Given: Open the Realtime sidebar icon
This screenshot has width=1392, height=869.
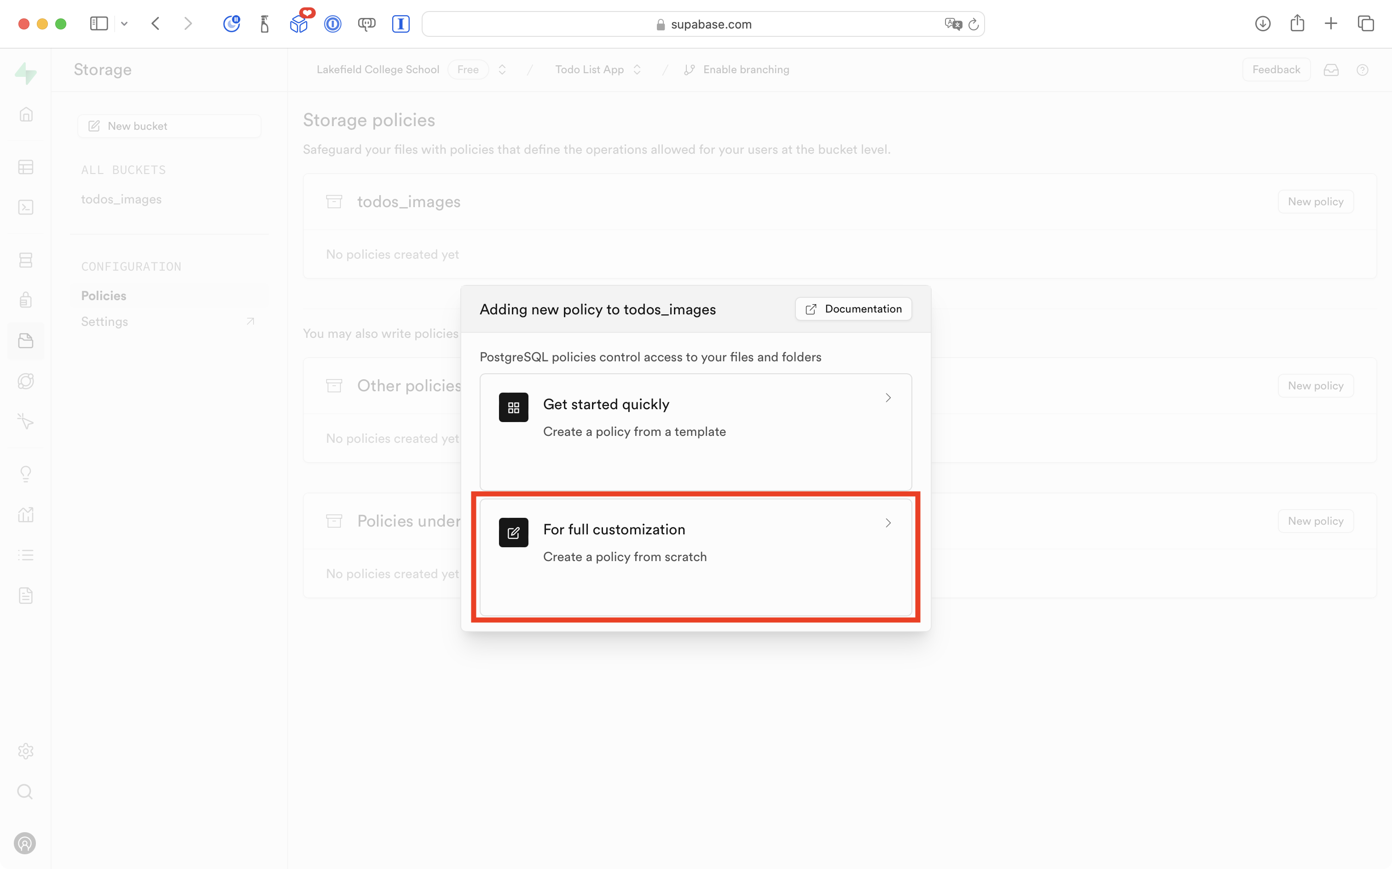Looking at the screenshot, I should [26, 422].
